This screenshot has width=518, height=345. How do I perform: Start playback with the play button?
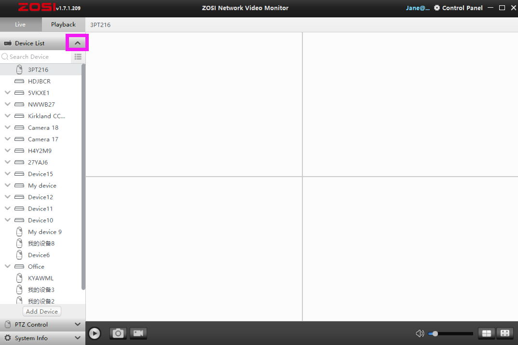tap(95, 333)
